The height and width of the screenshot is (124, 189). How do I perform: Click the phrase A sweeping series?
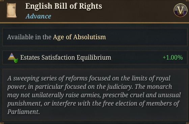pyautogui.click(x=32, y=78)
